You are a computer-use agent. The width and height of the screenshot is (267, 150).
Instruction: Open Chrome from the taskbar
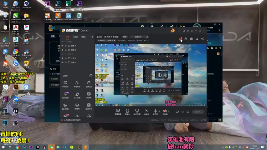click(17, 147)
